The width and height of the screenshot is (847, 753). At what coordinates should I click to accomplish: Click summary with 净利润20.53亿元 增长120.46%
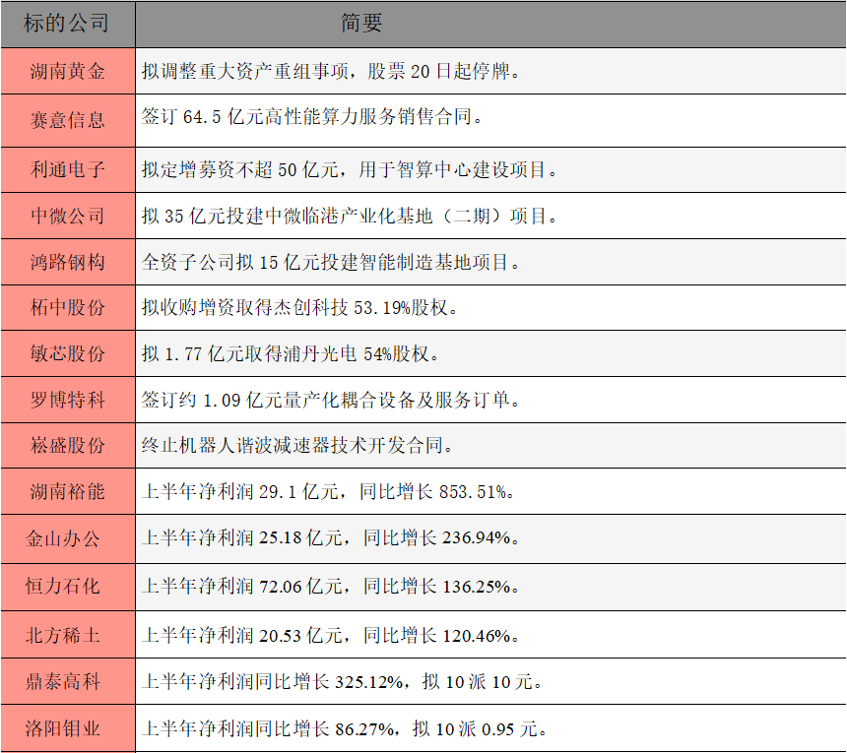490,635
